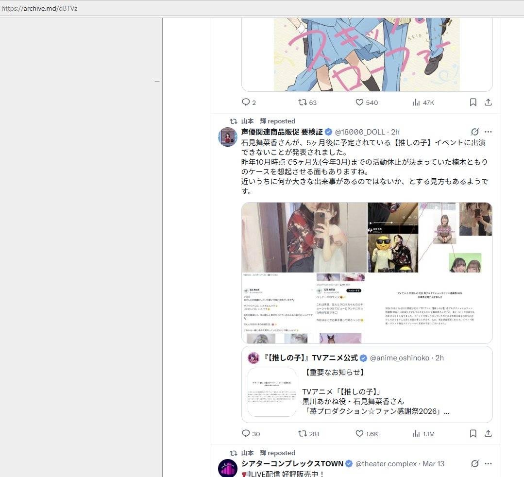This screenshot has height=477, width=524.
Task: Open quoted post announcement thumbnail
Action: tap(272, 392)
